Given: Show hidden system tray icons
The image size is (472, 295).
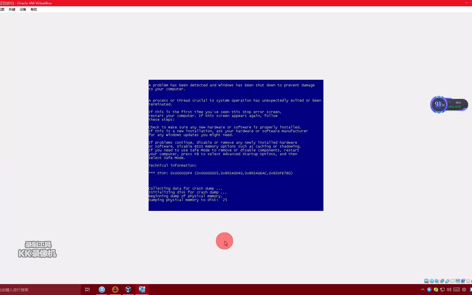Looking at the screenshot, I should [423, 290].
